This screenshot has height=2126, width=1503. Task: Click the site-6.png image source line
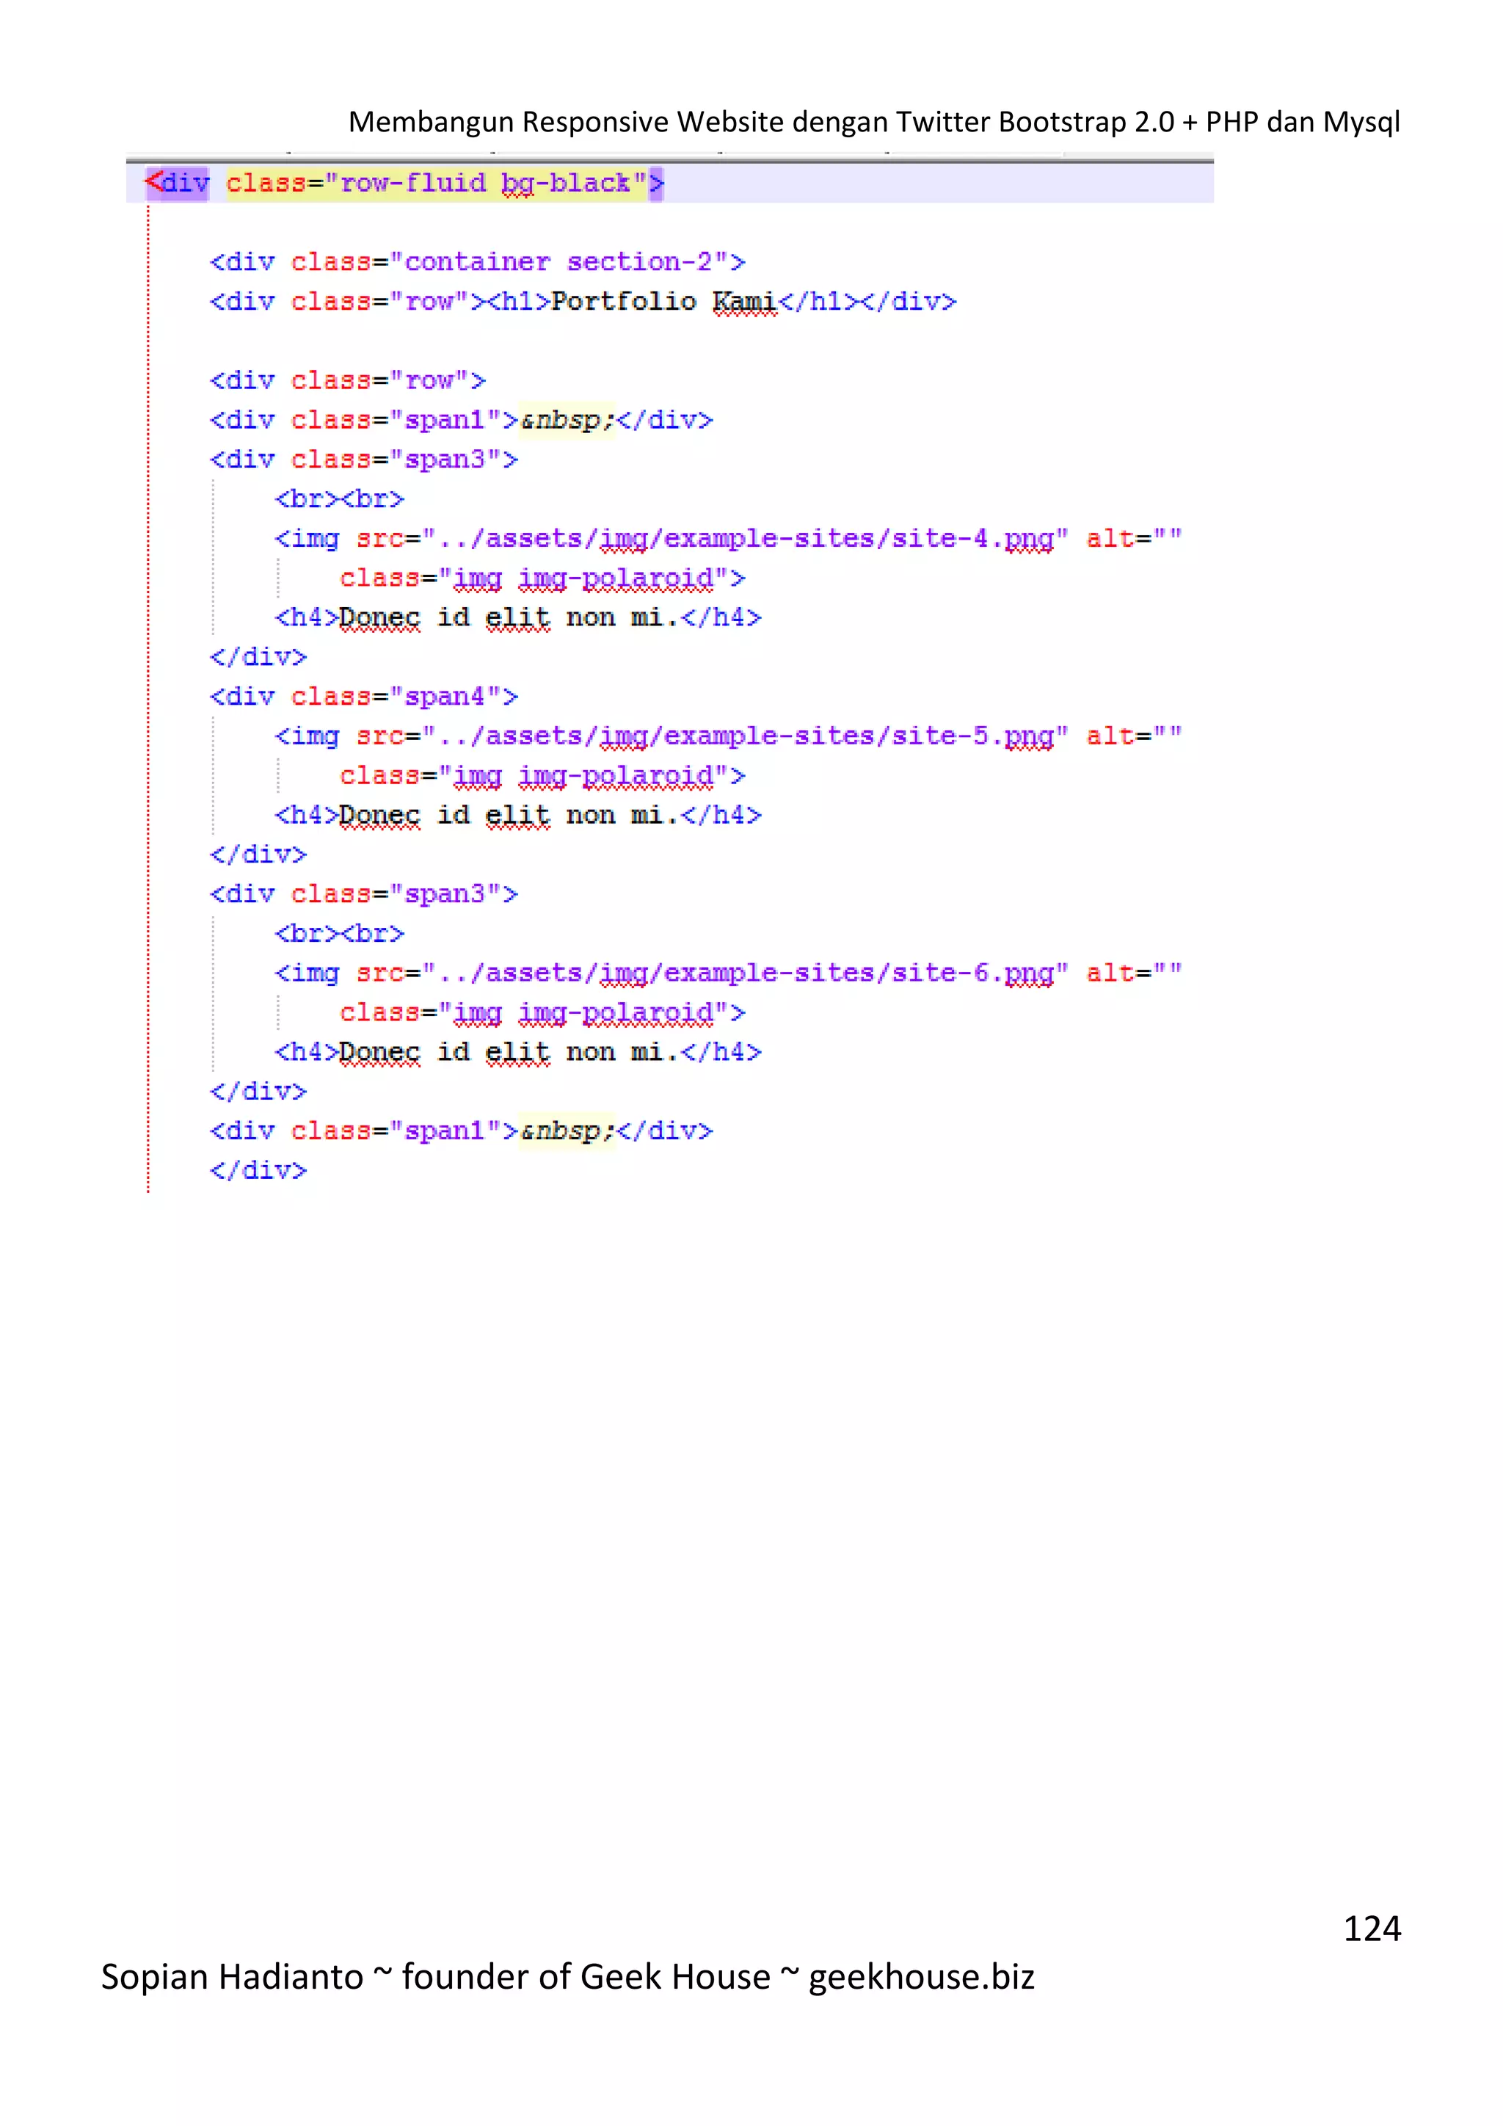[x=728, y=973]
